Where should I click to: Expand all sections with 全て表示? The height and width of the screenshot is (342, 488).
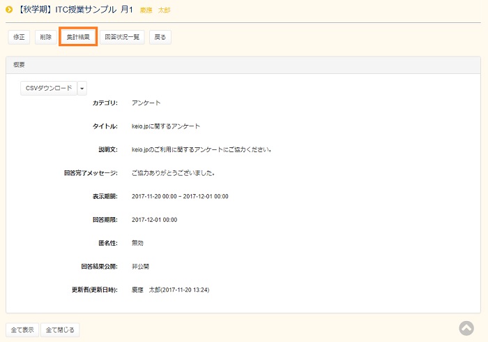(22, 329)
